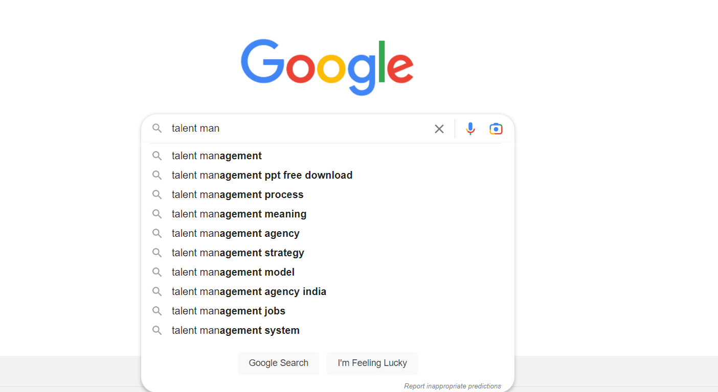Click the search icon beside 'talent management jobs'
The image size is (718, 392).
(157, 311)
